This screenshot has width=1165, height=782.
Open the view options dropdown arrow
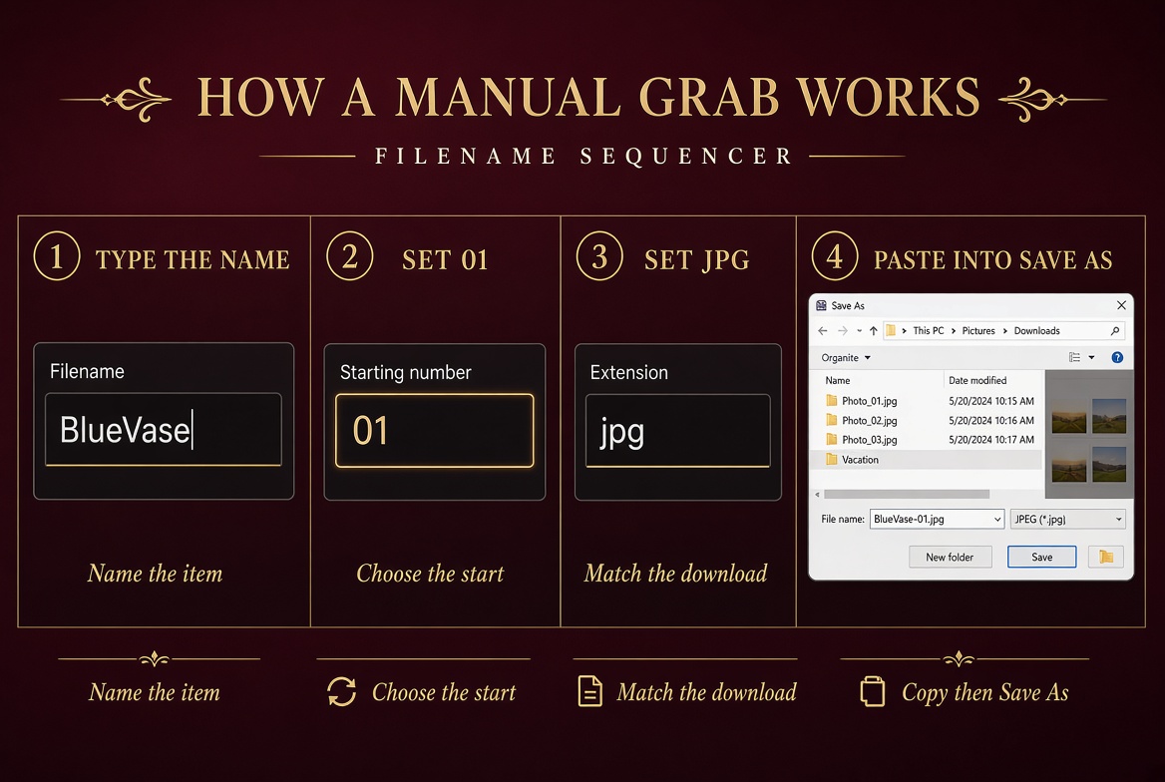[1091, 357]
